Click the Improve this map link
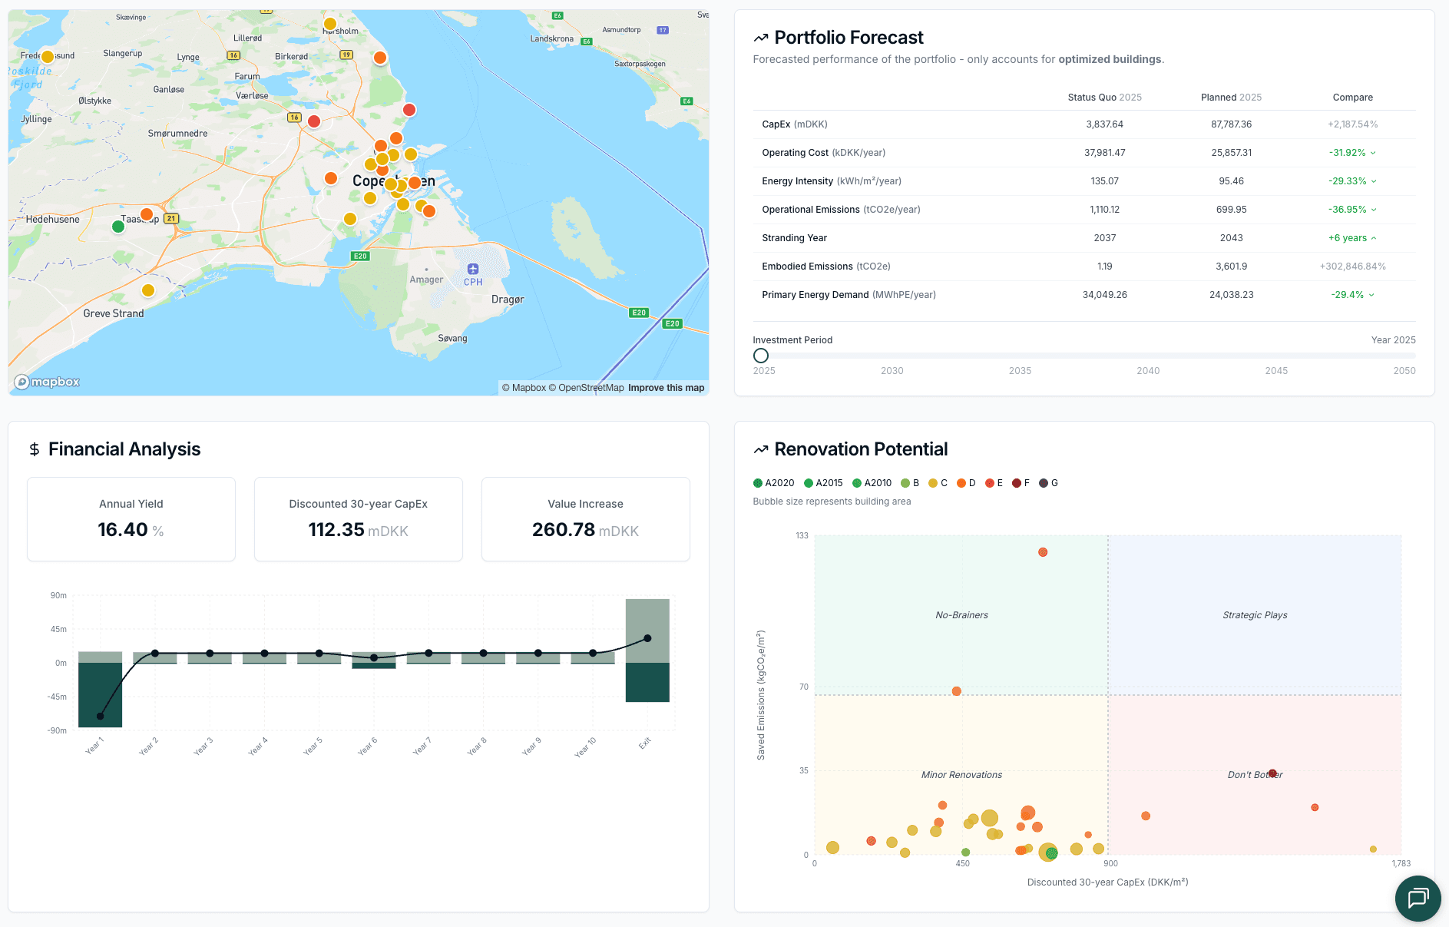Screen dimensions: 1449x927 click(x=666, y=388)
